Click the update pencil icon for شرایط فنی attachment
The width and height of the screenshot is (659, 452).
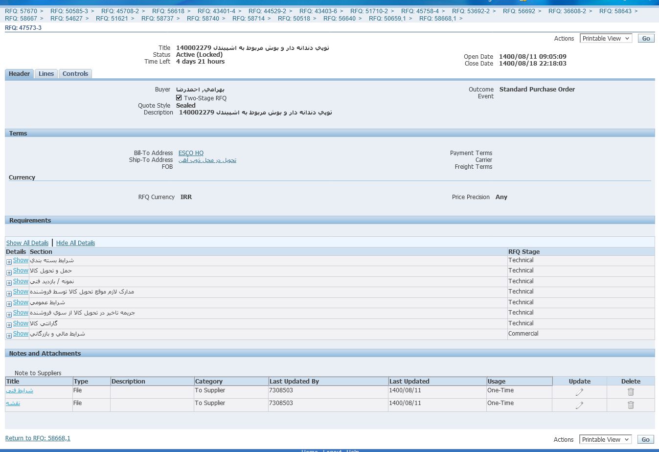pos(579,392)
